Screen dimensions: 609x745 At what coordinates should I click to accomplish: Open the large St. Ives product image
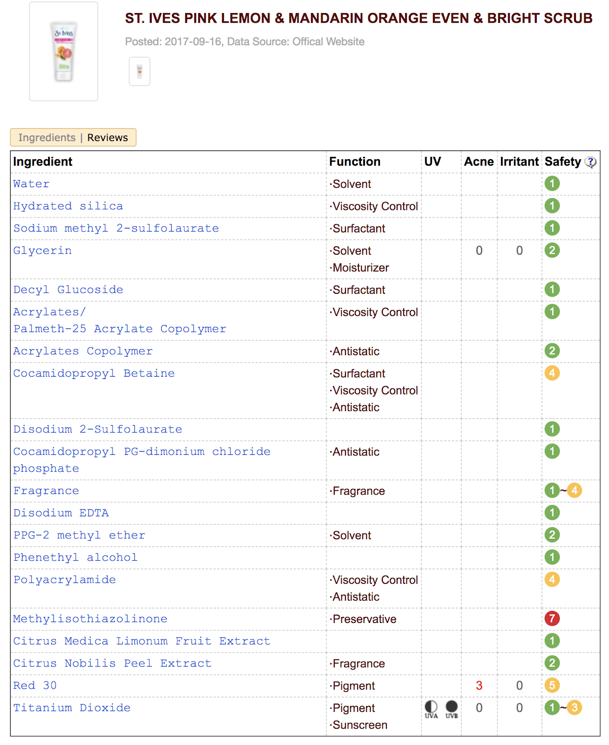(64, 51)
